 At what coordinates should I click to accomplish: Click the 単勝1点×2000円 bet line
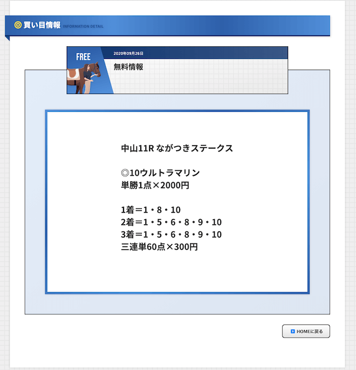pos(155,185)
